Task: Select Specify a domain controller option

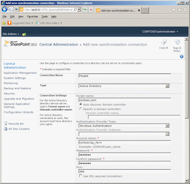Action: pyautogui.click(x=81, y=109)
